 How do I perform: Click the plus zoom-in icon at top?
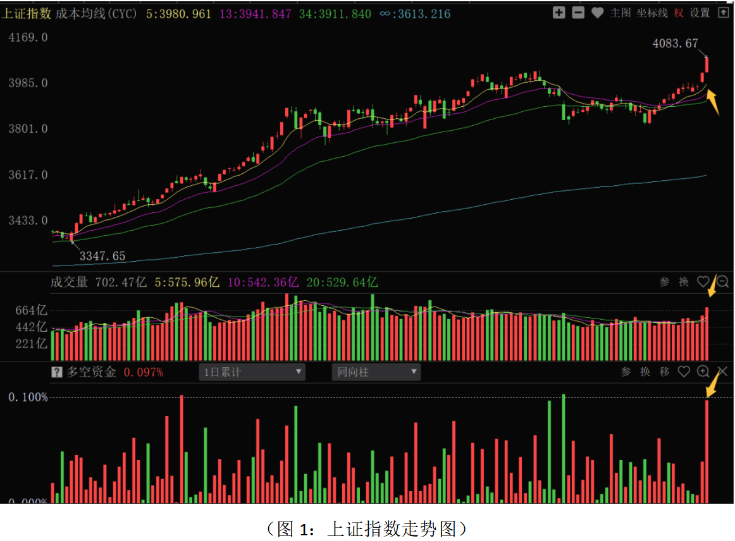pos(559,13)
